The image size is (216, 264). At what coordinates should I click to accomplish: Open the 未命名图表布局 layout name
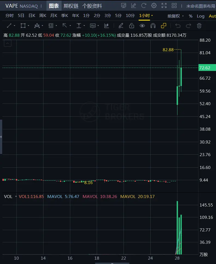point(201,6)
